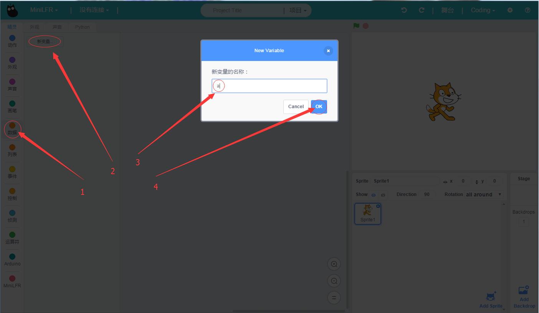Click the cat sprite on the stage
The image size is (539, 313).
point(443,101)
